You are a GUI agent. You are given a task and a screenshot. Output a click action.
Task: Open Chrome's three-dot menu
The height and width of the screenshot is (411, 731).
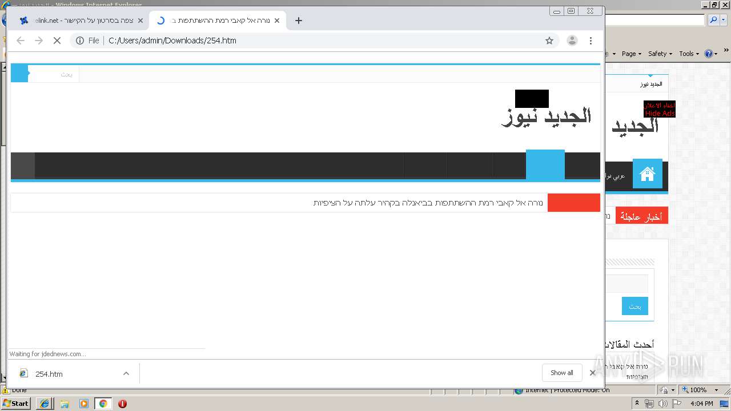point(591,41)
